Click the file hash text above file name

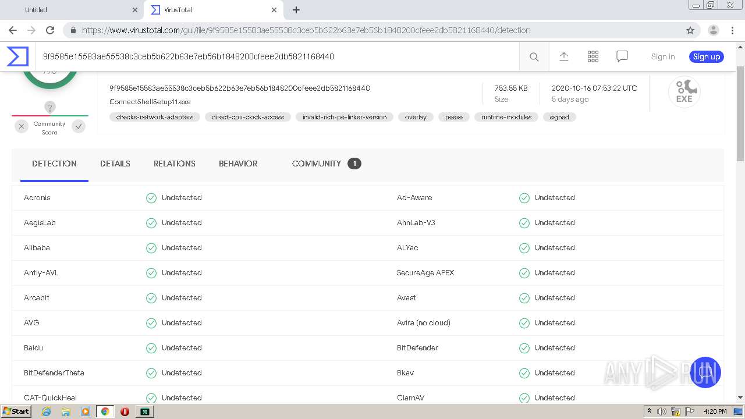[x=240, y=88]
